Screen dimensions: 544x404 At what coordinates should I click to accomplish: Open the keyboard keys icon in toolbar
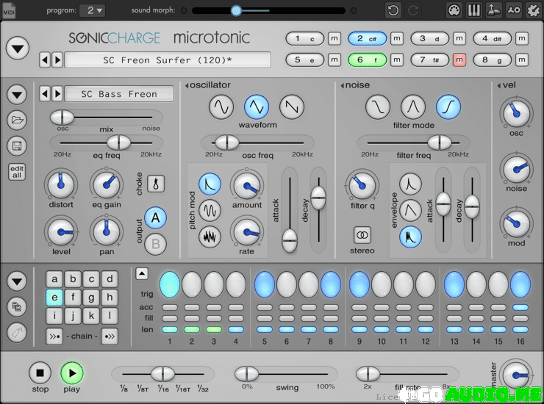click(x=473, y=10)
